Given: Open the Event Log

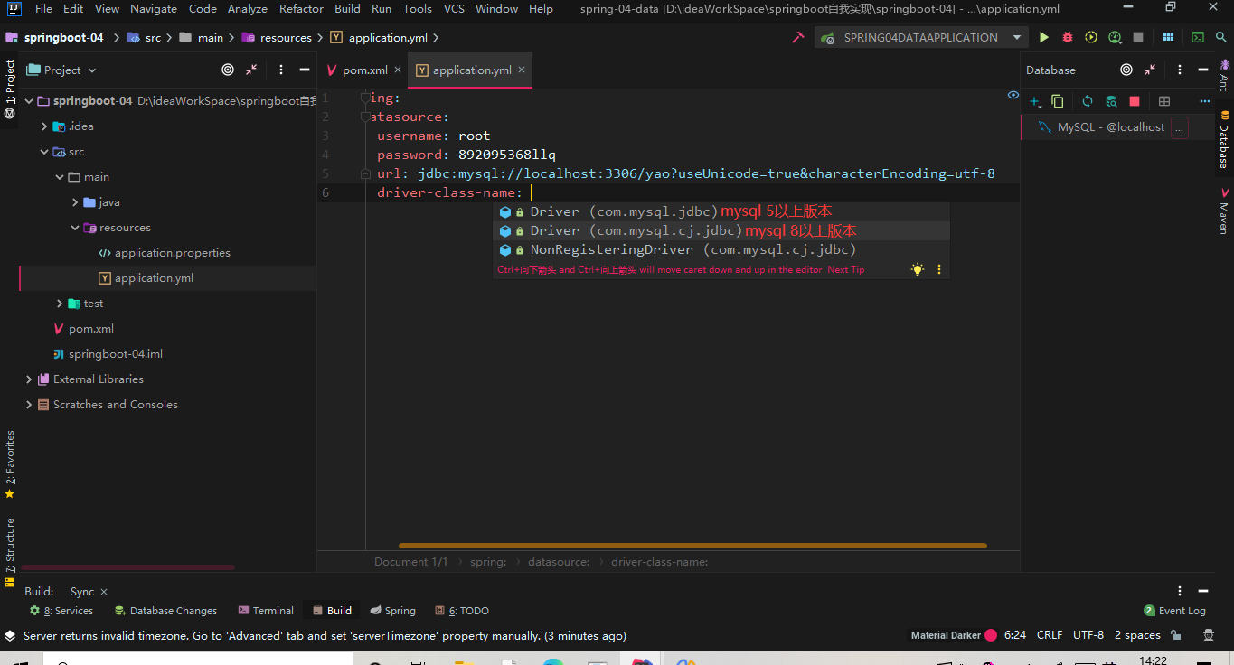Looking at the screenshot, I should pyautogui.click(x=1174, y=611).
